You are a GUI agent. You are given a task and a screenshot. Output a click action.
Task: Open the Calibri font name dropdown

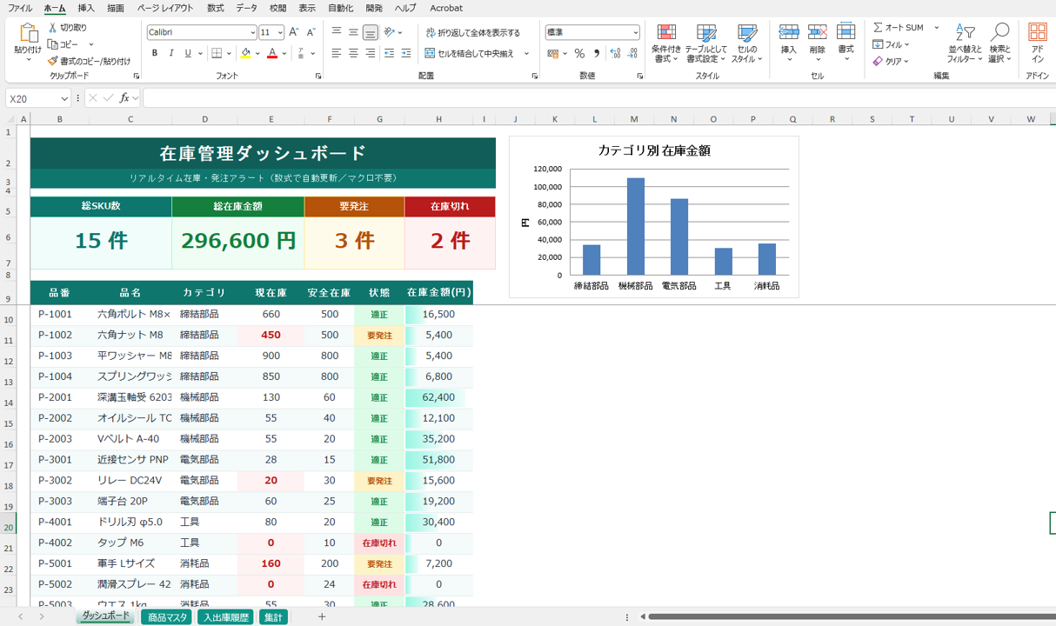pyautogui.click(x=252, y=32)
